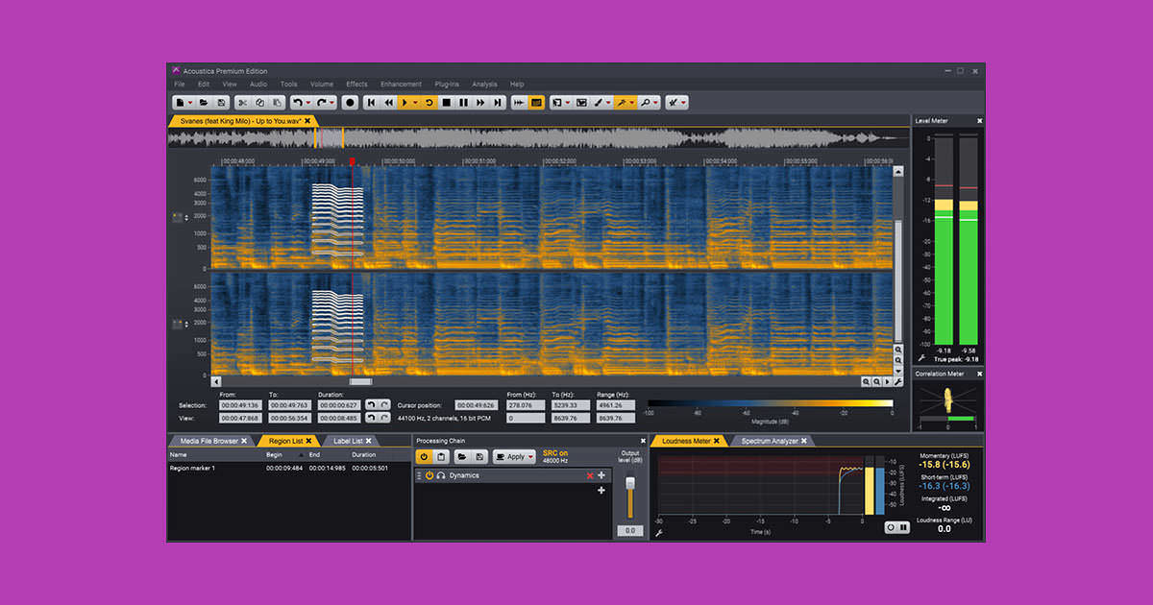This screenshot has height=605, width=1153.
Task: Select the magnifier zoom tool in toolbar
Action: coord(646,102)
